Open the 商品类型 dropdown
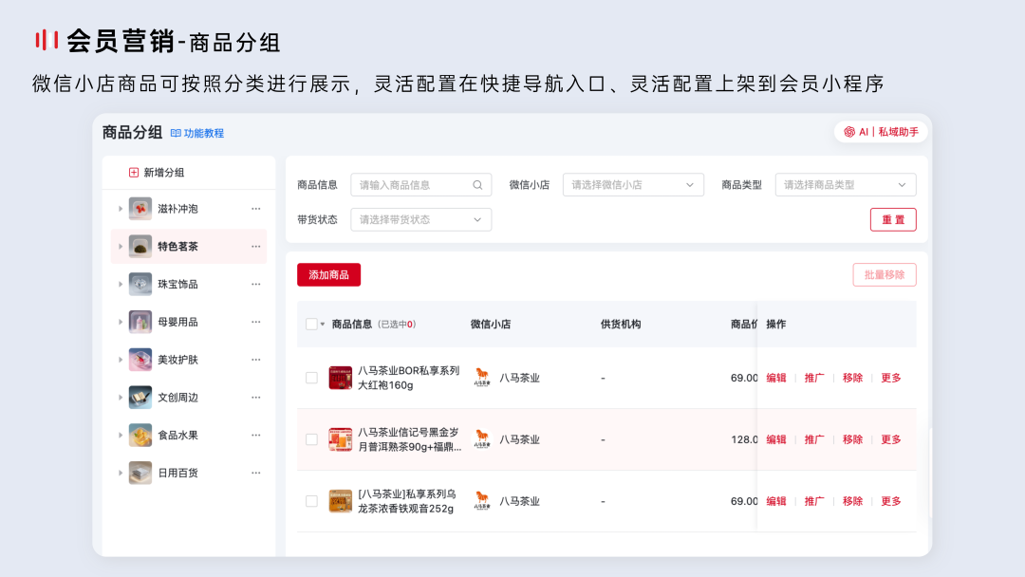The width and height of the screenshot is (1025, 577). point(844,184)
